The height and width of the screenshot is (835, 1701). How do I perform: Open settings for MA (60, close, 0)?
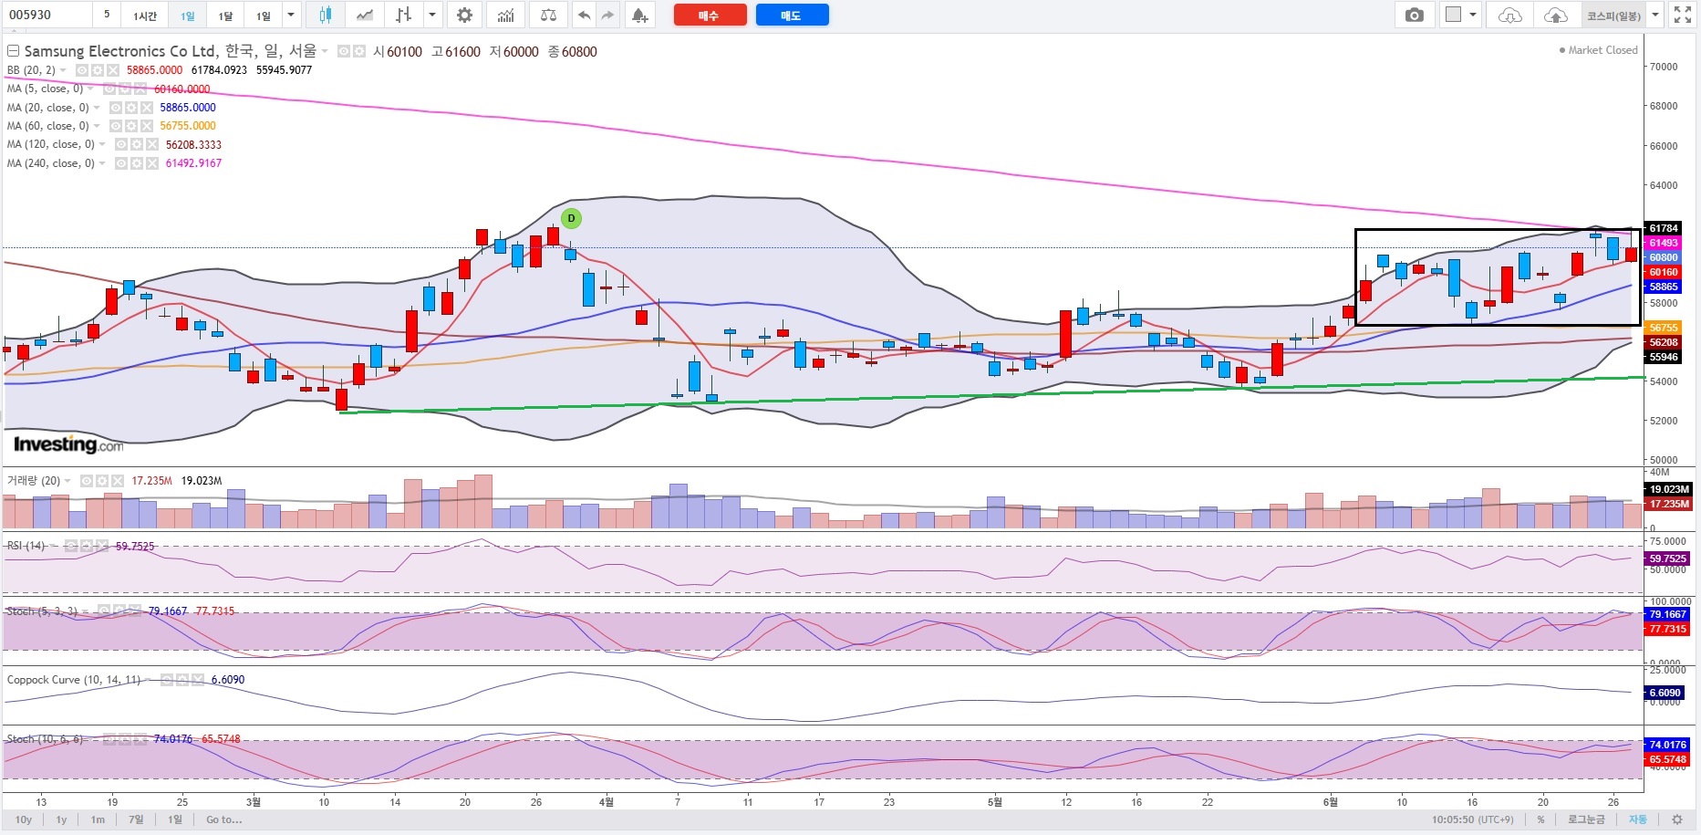click(130, 126)
